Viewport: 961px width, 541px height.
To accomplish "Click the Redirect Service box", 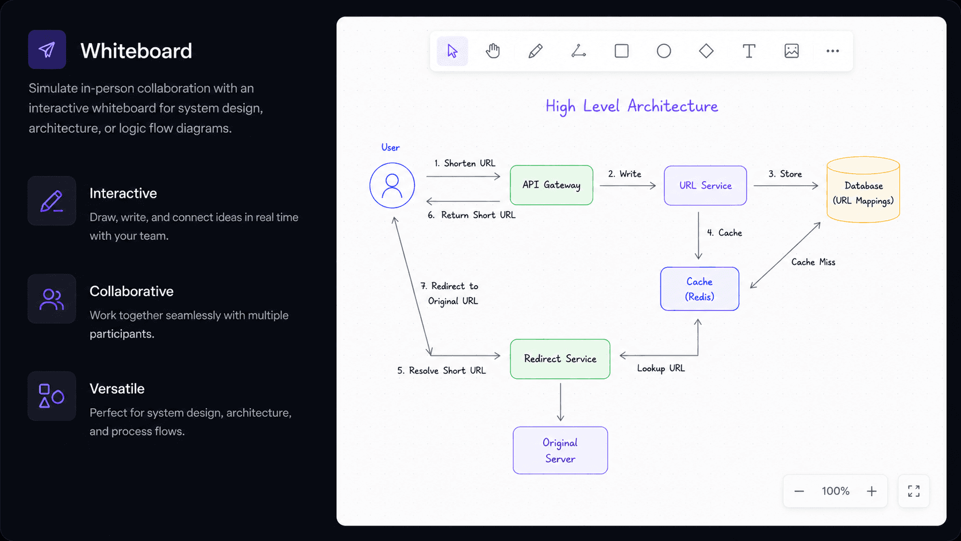I will [560, 359].
